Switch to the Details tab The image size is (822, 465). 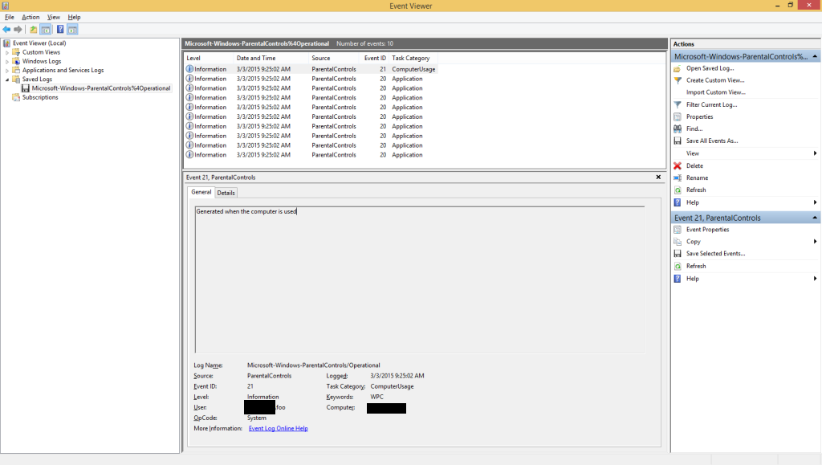pos(226,193)
